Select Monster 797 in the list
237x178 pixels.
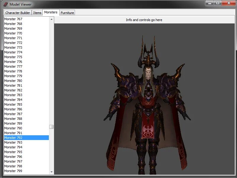click(x=26, y=161)
